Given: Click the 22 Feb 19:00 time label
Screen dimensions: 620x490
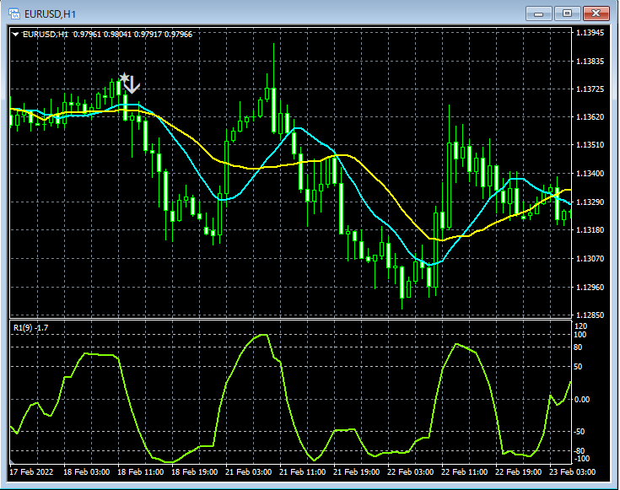Looking at the screenshot, I should click(519, 471).
